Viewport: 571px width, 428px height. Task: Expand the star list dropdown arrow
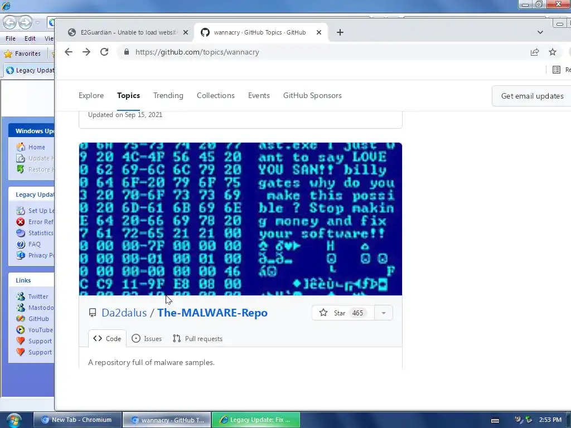point(384,313)
